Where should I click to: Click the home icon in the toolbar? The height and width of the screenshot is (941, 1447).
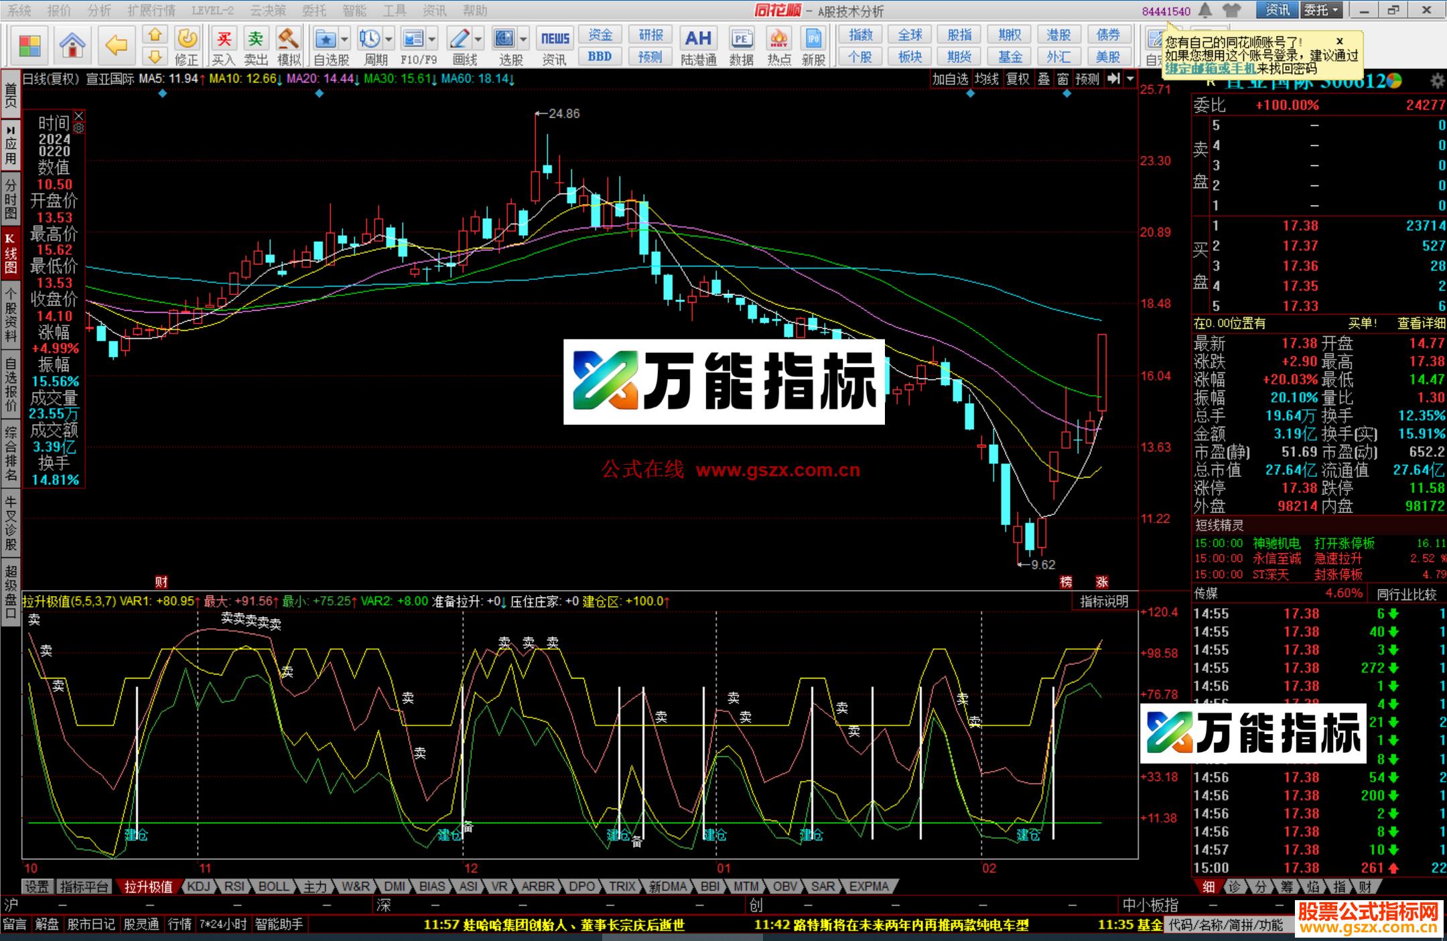point(72,45)
